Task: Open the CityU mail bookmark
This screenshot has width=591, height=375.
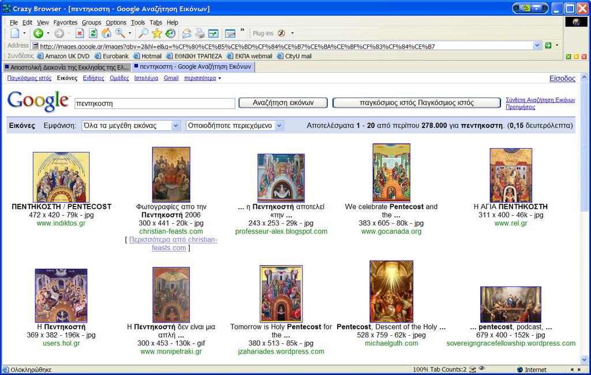Action: tap(294, 56)
